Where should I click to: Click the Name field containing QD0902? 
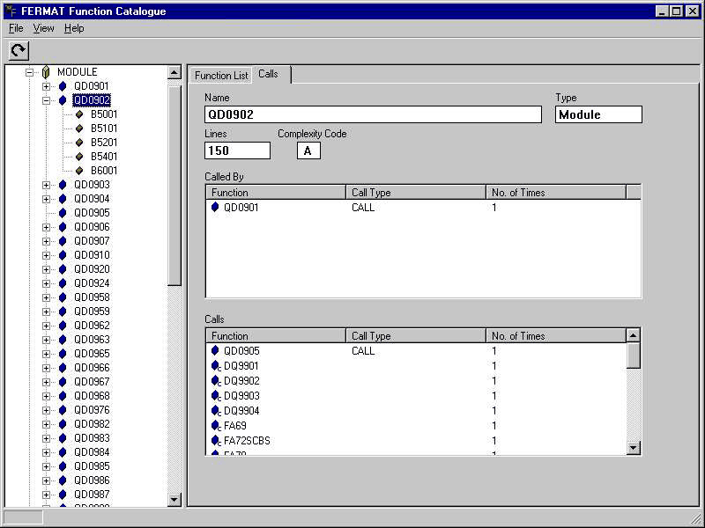(373, 114)
